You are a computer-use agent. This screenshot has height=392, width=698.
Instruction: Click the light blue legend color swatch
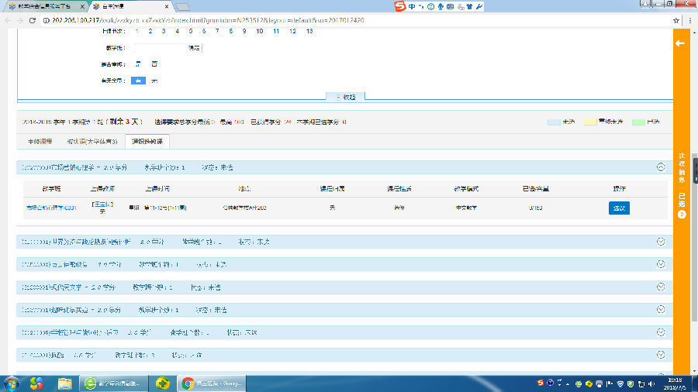554,122
